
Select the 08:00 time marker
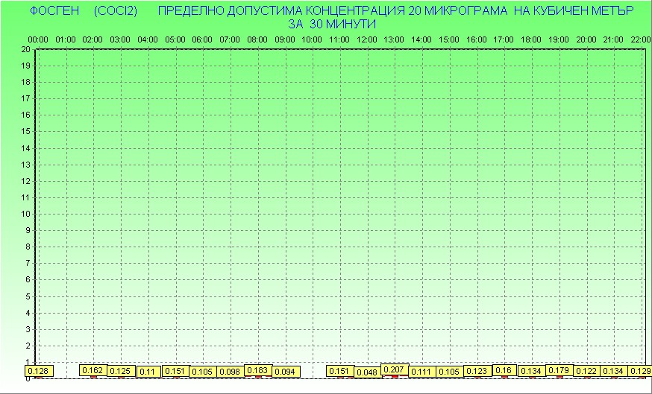click(x=257, y=39)
